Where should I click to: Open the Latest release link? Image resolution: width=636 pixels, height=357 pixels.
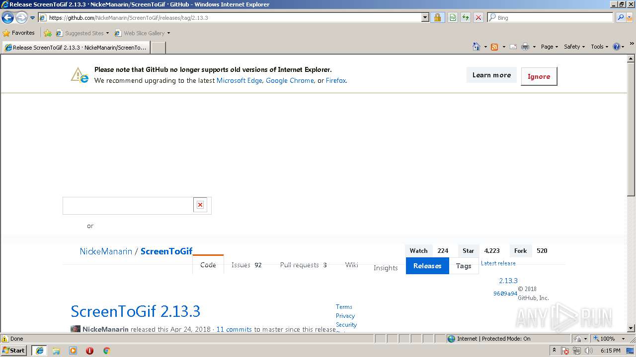pos(498,263)
